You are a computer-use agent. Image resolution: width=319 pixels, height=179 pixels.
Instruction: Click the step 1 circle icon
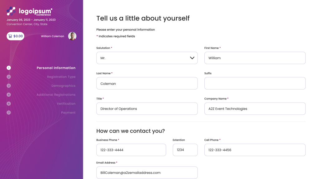(x=9, y=68)
